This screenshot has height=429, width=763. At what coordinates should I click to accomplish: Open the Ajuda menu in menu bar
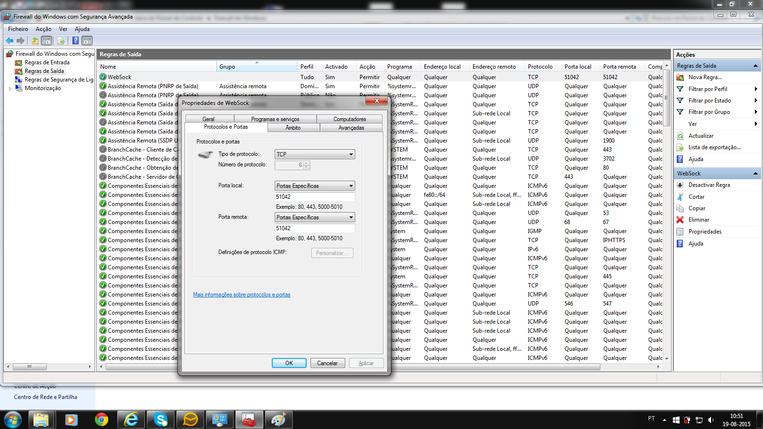82,29
